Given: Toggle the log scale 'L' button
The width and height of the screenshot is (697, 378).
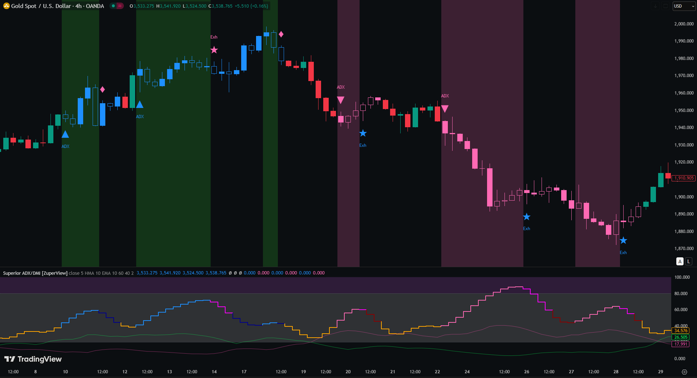Looking at the screenshot, I should [x=689, y=261].
